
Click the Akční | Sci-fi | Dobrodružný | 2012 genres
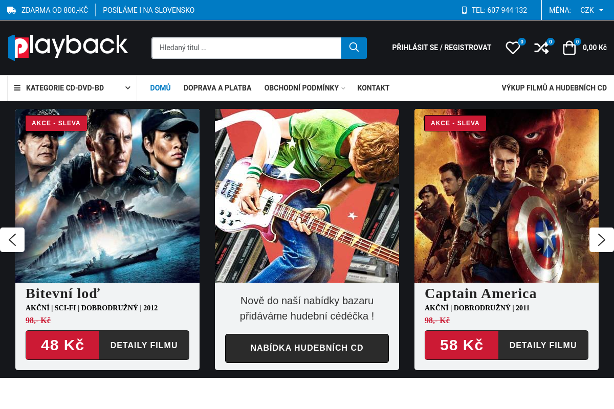92,308
